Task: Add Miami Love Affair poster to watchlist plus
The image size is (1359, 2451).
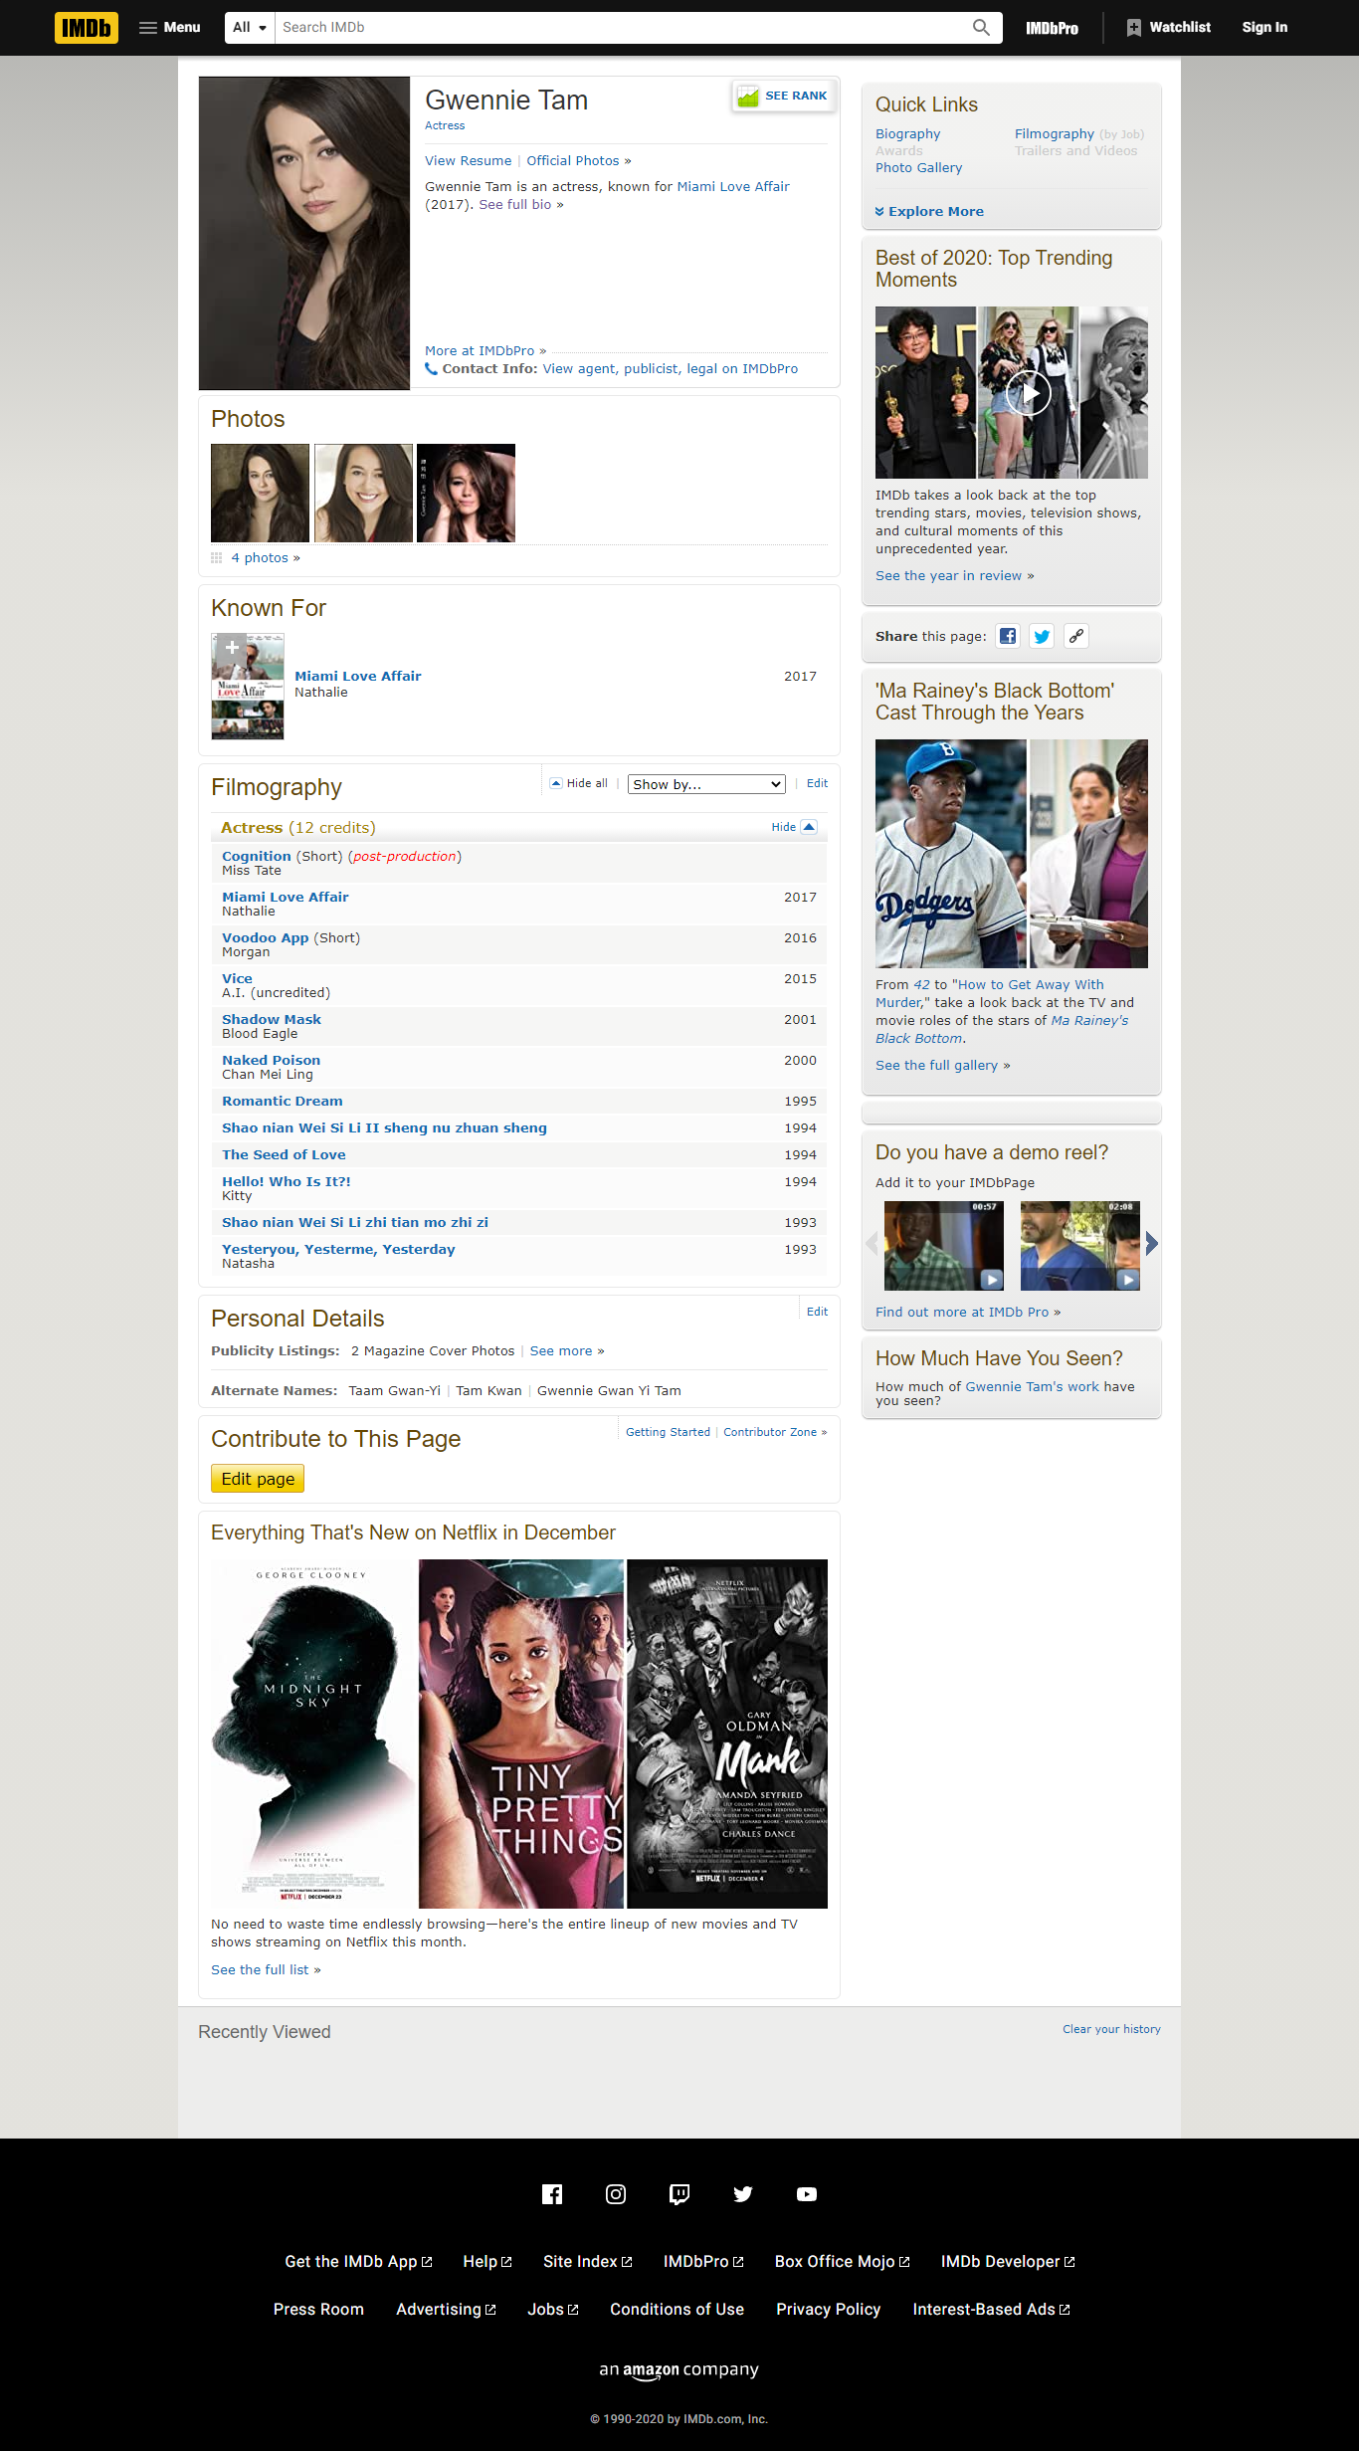Action: (231, 648)
